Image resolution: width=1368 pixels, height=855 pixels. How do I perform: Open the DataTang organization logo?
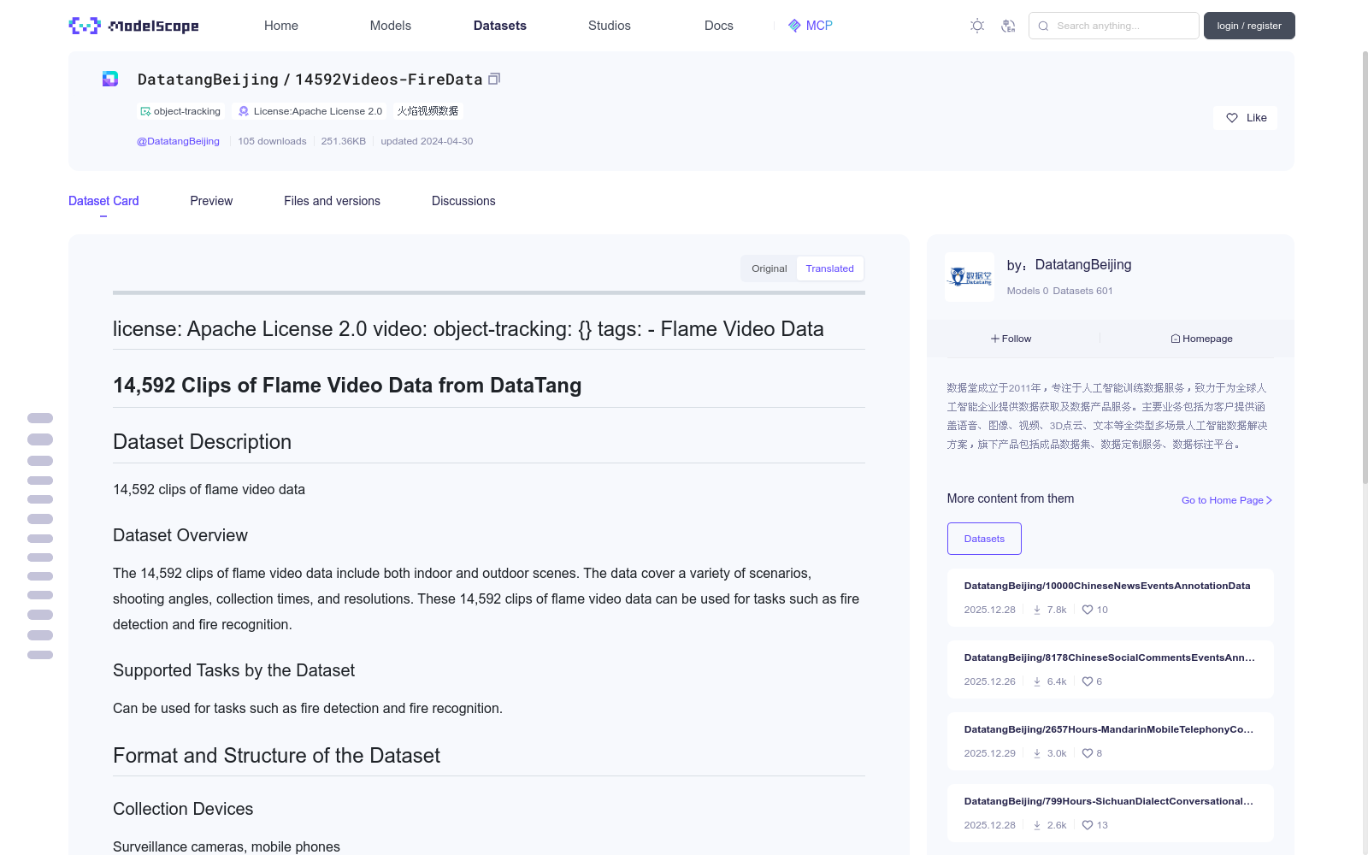[970, 276]
